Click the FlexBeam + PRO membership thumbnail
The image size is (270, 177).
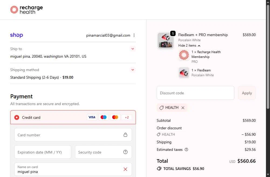click(x=165, y=41)
